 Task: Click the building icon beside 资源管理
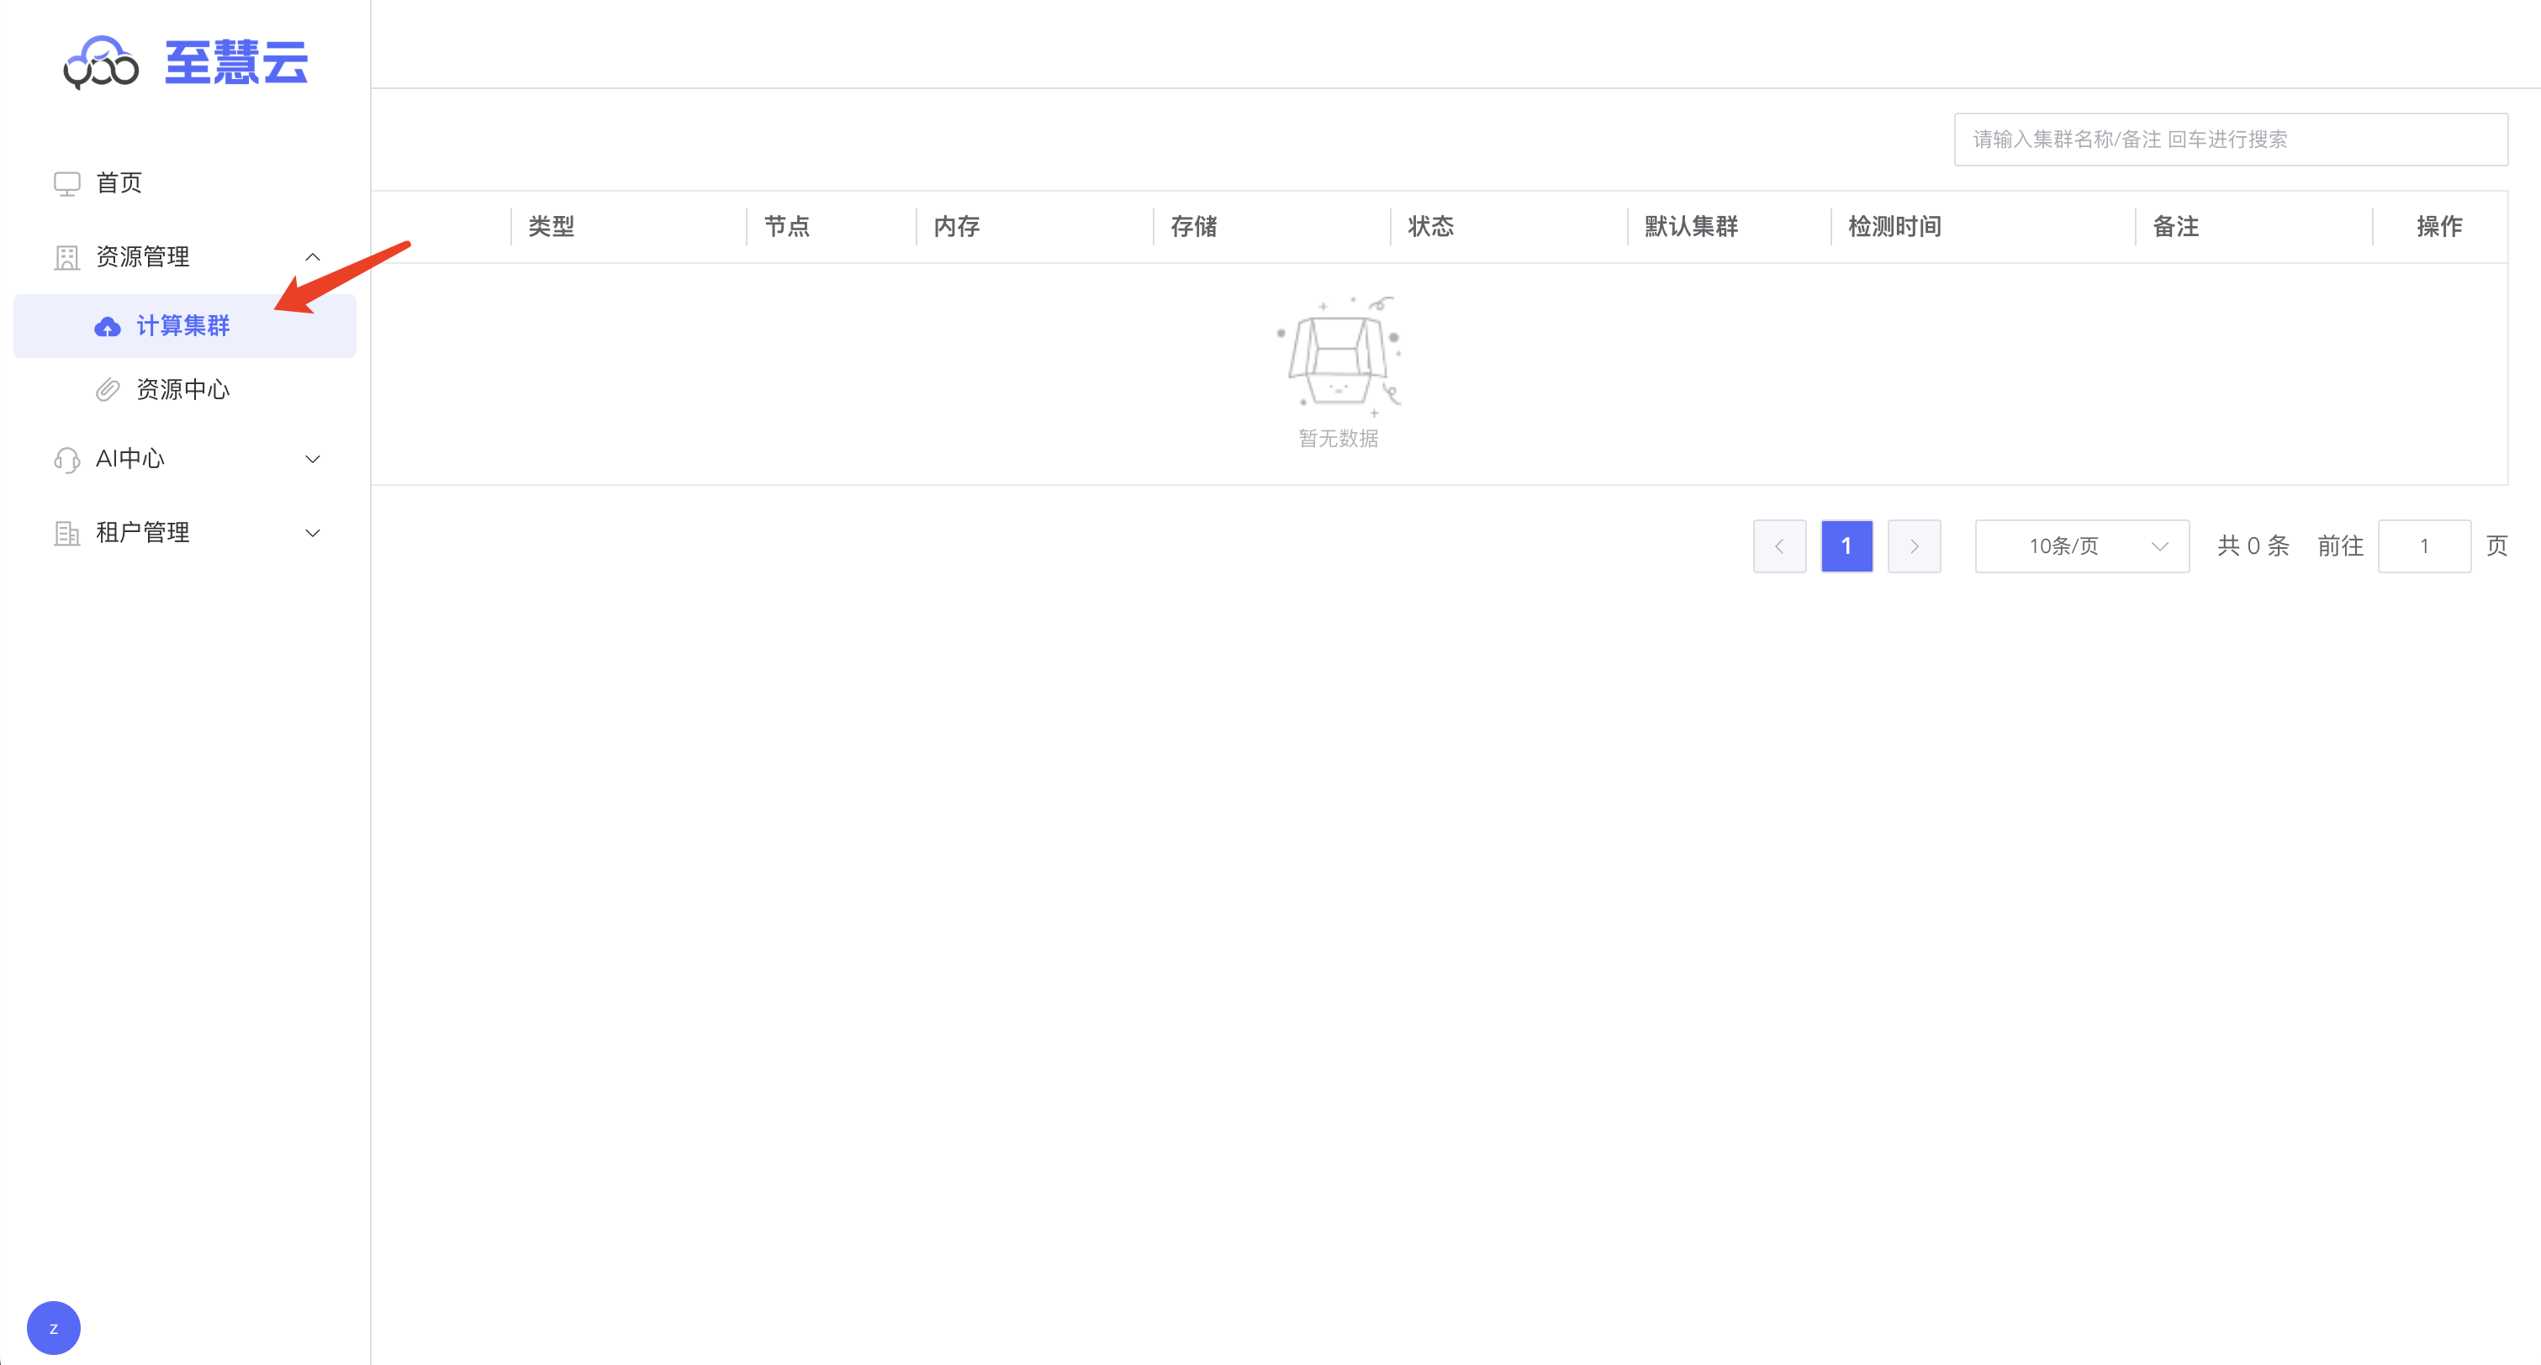tap(67, 257)
